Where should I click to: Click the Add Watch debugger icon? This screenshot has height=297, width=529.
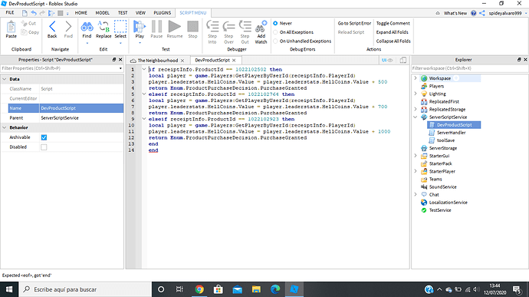(261, 26)
